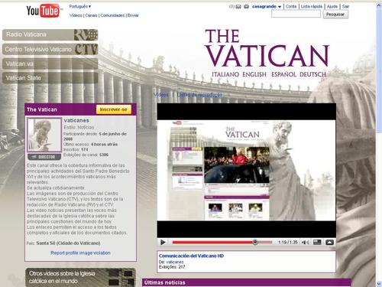The image size is (382, 287).
Task: Select the DEUTSCH channel language
Action: (312, 74)
